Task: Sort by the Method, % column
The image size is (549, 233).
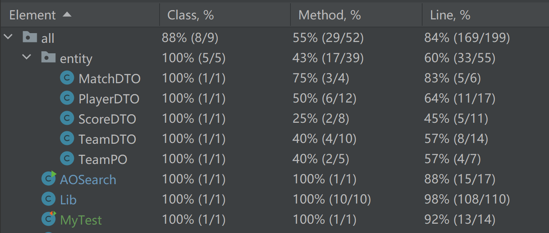Action: [329, 15]
